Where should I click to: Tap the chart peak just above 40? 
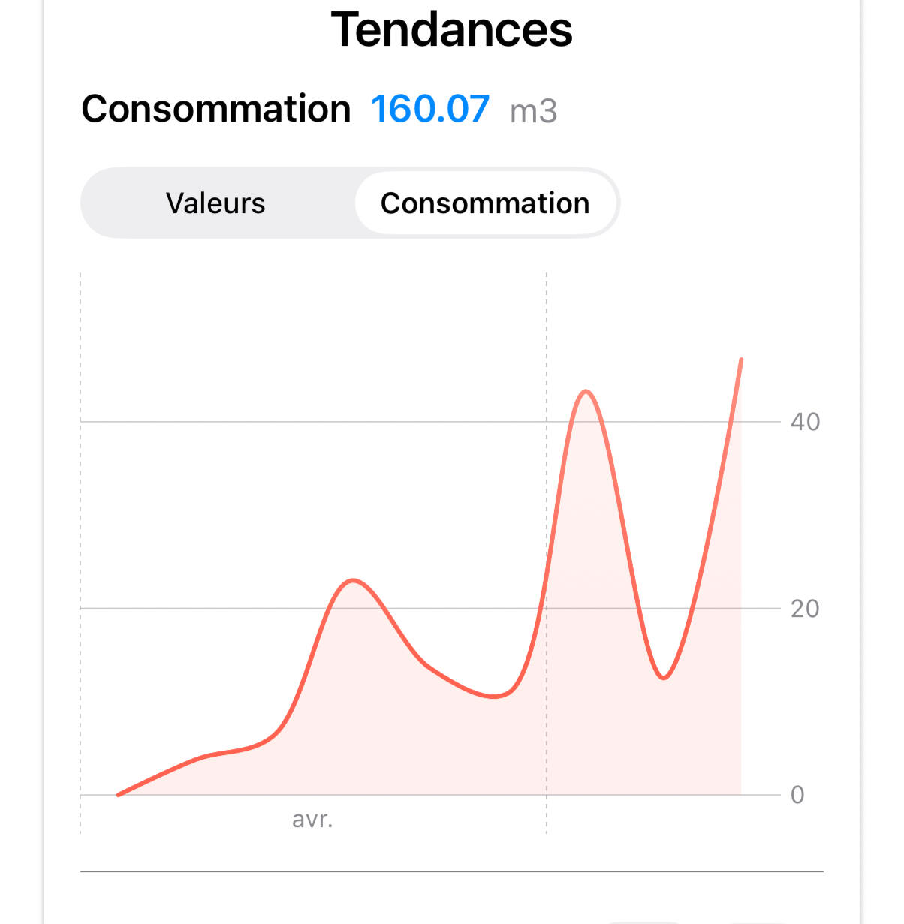click(586, 392)
